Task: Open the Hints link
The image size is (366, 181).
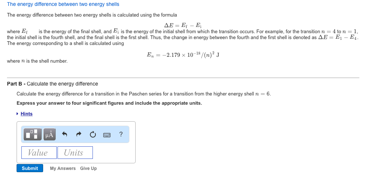Action: [x=27, y=114]
